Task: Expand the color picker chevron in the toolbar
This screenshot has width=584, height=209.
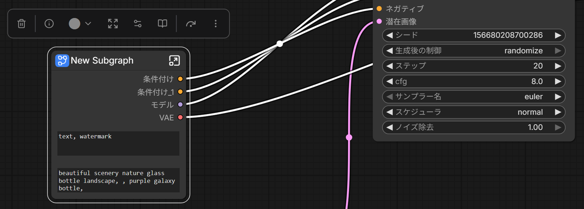Action: tap(88, 24)
